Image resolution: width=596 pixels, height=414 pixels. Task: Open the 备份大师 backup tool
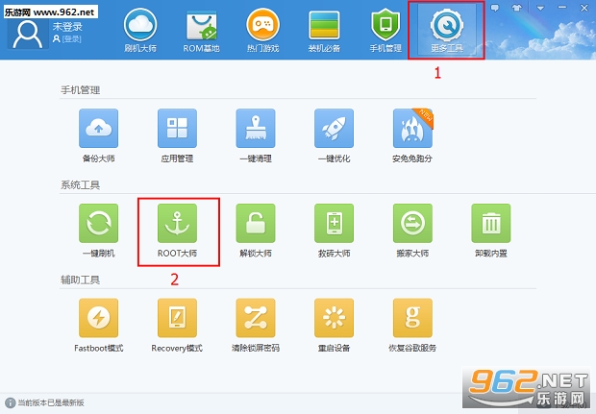(x=99, y=128)
